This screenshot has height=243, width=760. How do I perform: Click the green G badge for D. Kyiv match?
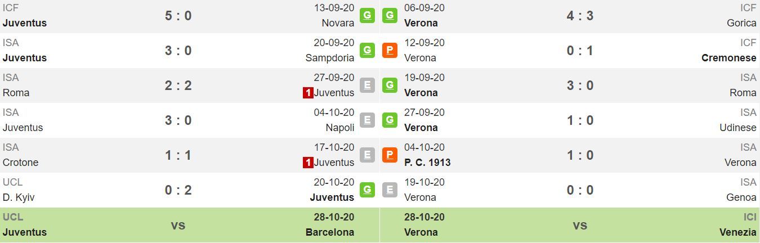[x=367, y=190]
